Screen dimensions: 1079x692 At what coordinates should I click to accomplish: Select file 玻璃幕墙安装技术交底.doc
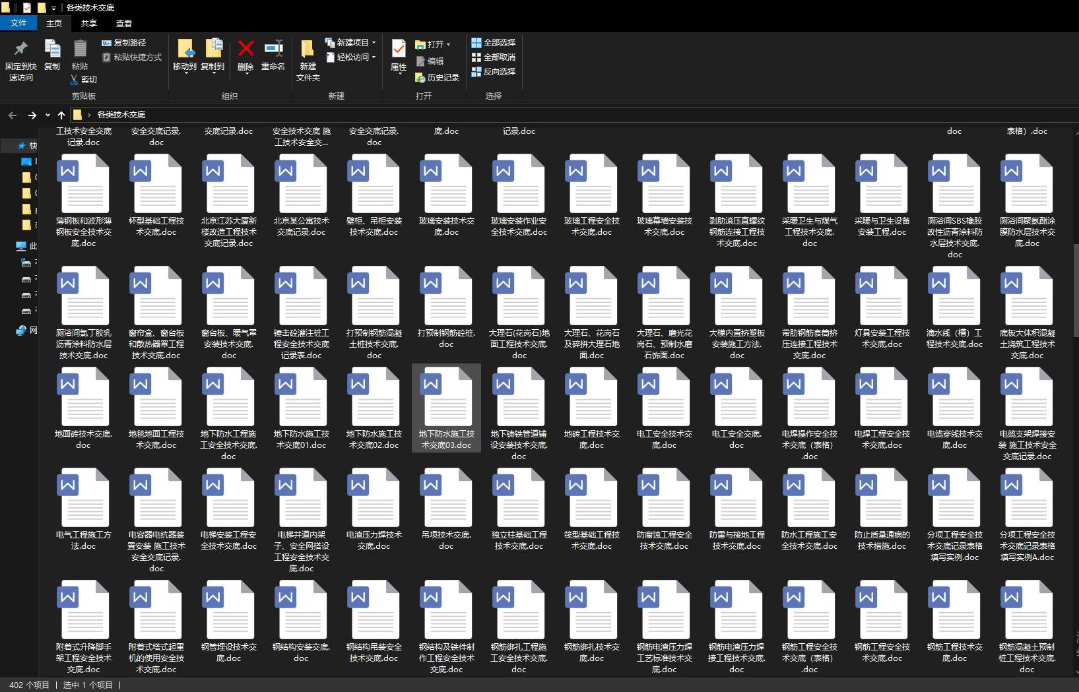[665, 197]
